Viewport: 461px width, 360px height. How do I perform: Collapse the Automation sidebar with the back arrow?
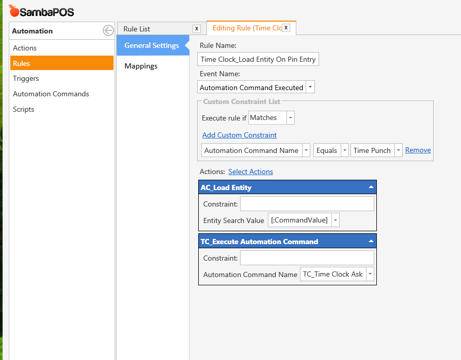pyautogui.click(x=108, y=31)
